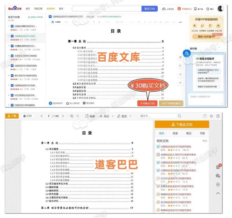The image size is (232, 218).
Task: Open related doc 金银制品加工项目可行性研究报告
Action: click(x=178, y=154)
